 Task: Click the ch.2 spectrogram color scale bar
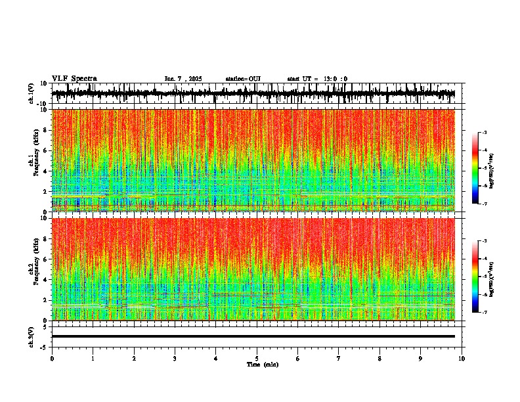point(475,277)
